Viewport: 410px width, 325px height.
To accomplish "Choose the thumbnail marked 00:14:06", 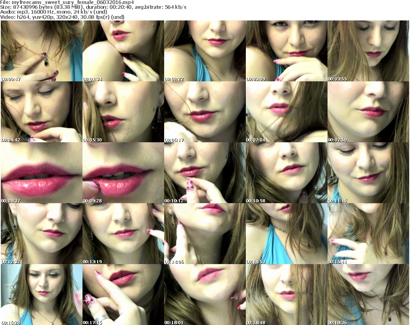I will point(205,234).
